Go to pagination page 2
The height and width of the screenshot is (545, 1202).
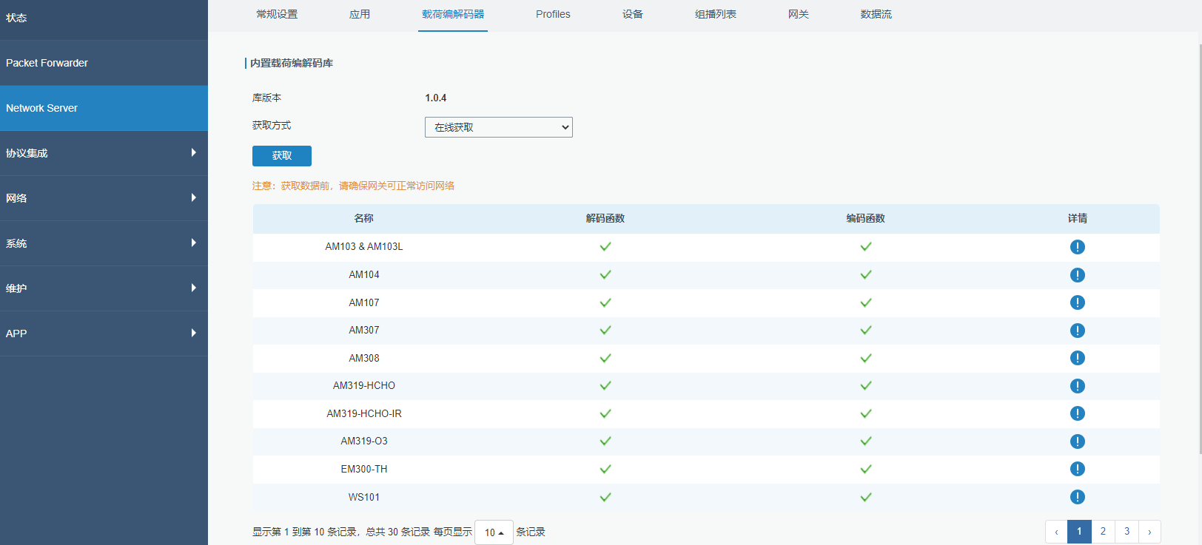pyautogui.click(x=1103, y=532)
